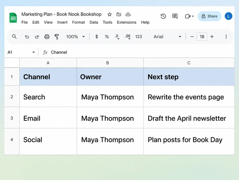
Task: Expand meeting options arrow beside camera
Action: [193, 16]
